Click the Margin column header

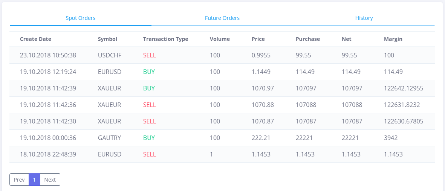point(393,39)
